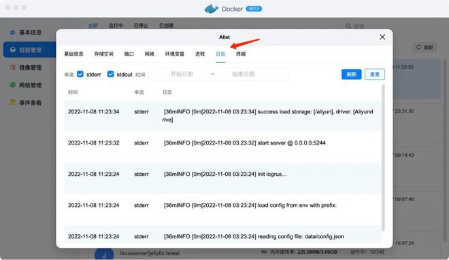
Task: Switch to the 端口 tab
Action: (129, 54)
